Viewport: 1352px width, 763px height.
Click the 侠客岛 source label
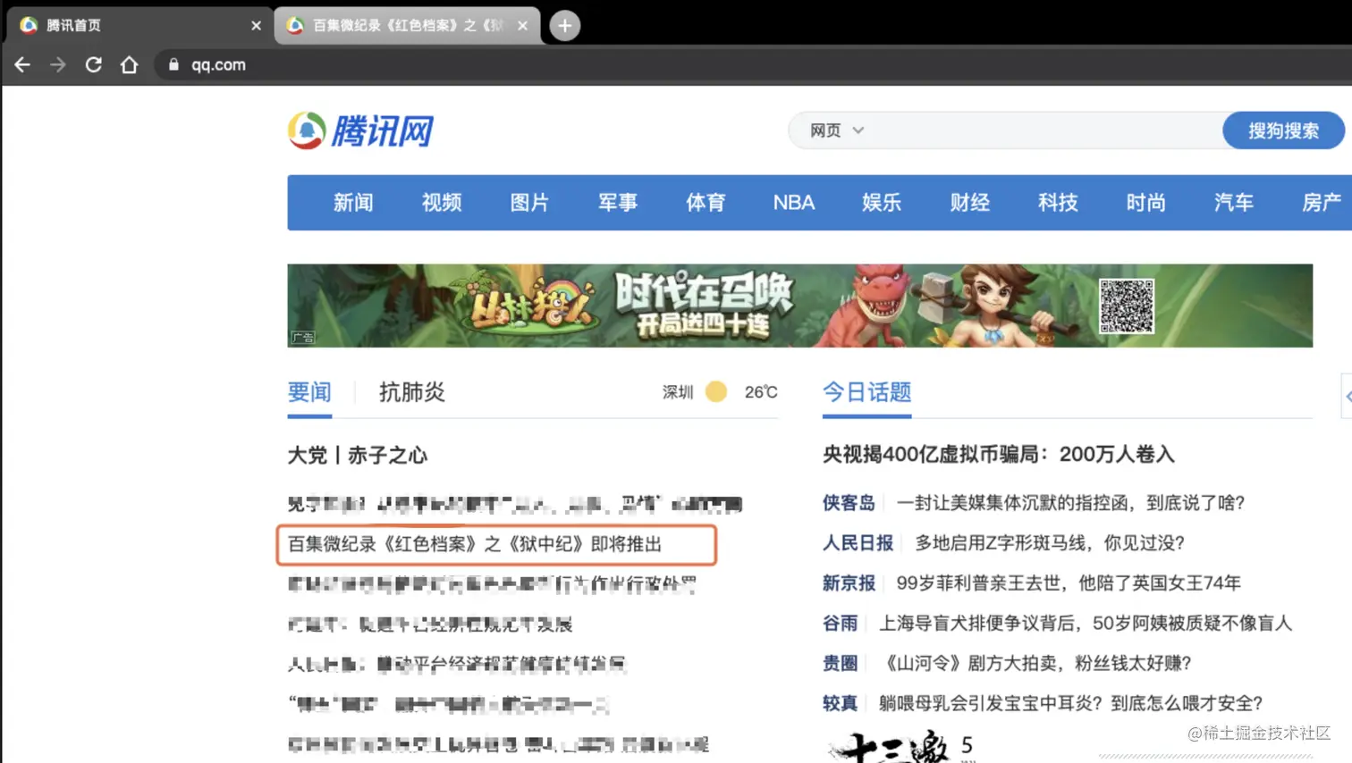coord(849,503)
